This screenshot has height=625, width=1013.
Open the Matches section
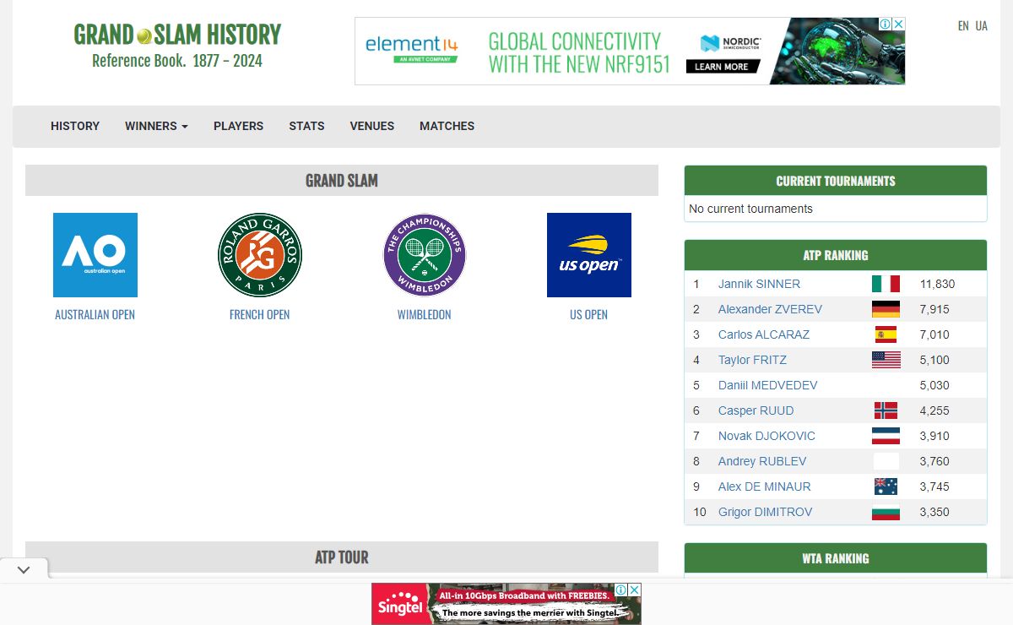(447, 126)
